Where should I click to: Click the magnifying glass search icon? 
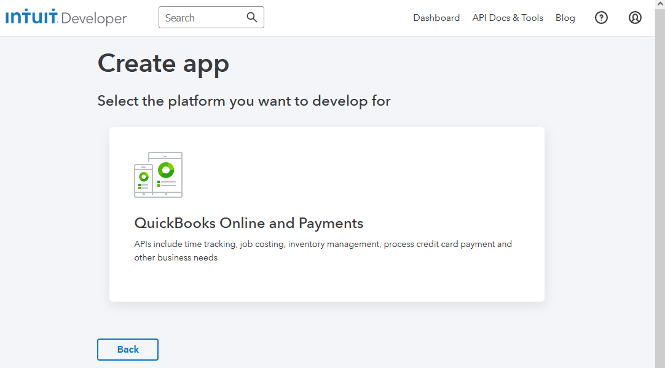pos(252,17)
